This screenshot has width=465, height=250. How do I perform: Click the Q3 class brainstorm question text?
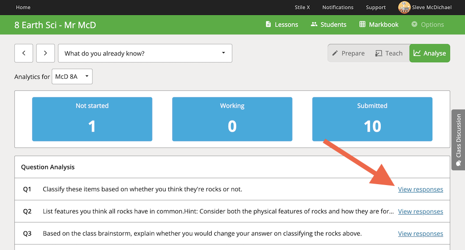[x=202, y=234]
